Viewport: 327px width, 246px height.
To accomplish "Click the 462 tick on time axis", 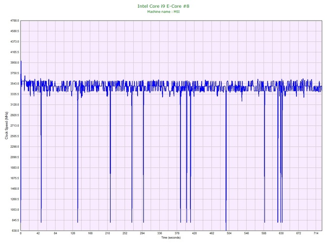I will pos(212,233).
